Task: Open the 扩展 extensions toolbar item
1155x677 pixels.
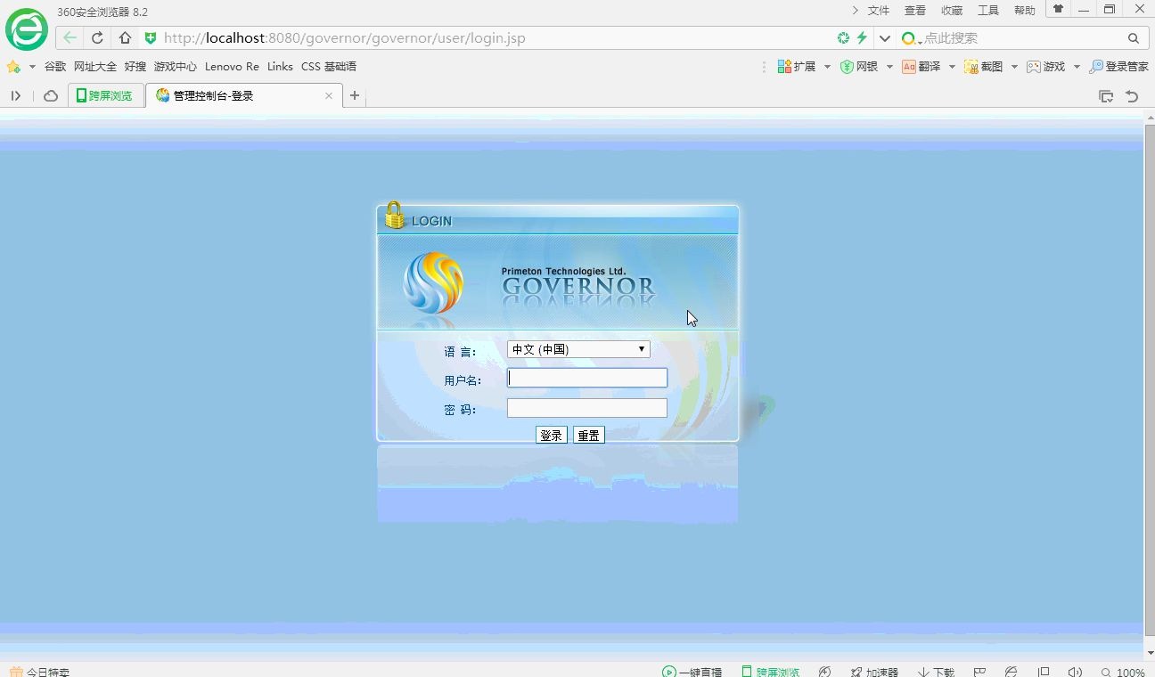Action: (x=797, y=67)
